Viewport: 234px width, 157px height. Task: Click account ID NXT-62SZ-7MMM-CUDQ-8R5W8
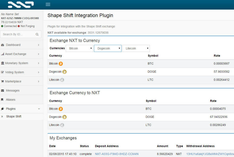pos(20,18)
